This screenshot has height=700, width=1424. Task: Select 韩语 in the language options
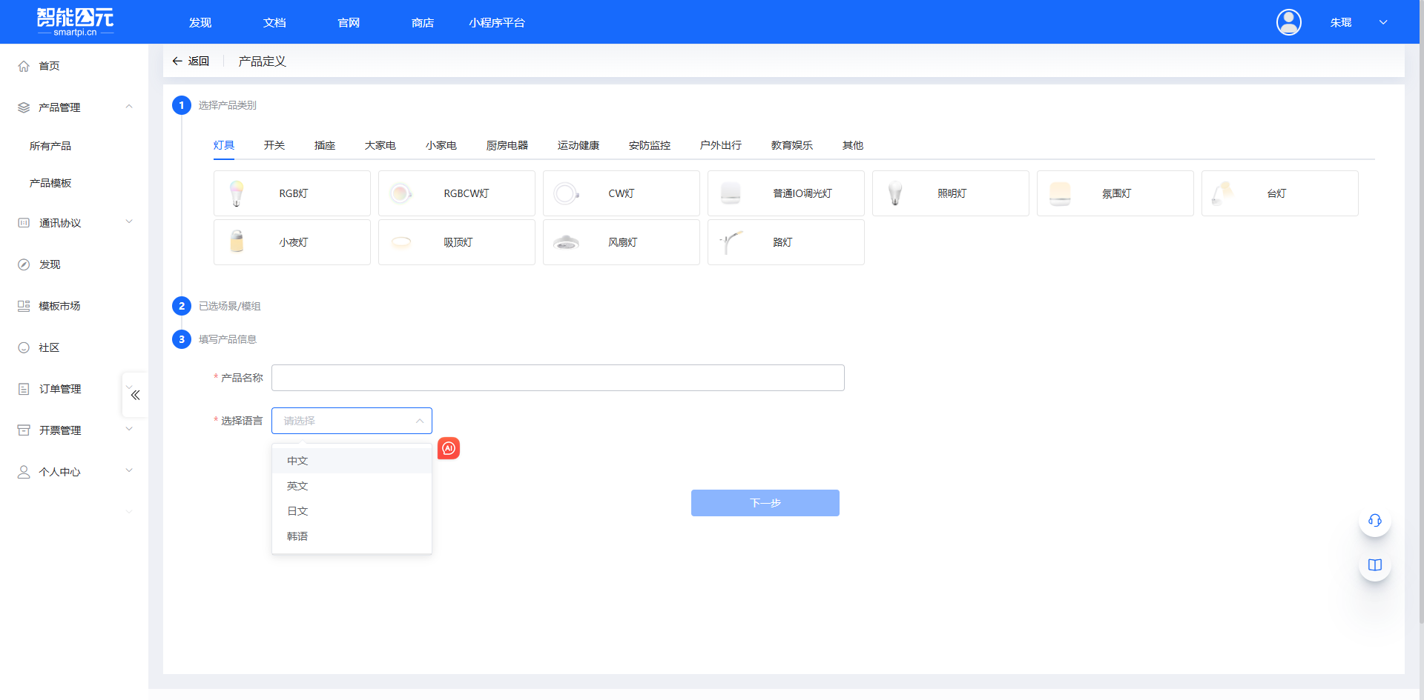point(297,536)
